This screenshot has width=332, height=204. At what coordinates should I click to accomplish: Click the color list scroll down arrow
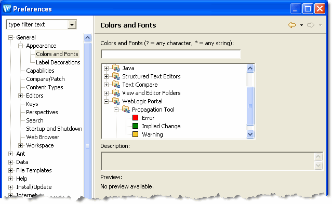[x=250, y=134]
